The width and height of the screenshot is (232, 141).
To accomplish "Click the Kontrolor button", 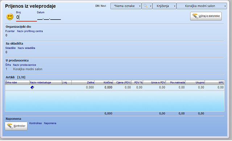I will pyautogui.click(x=16, y=126).
